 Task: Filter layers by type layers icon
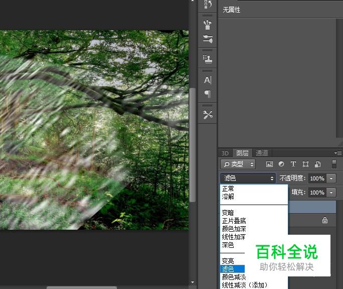(293, 164)
